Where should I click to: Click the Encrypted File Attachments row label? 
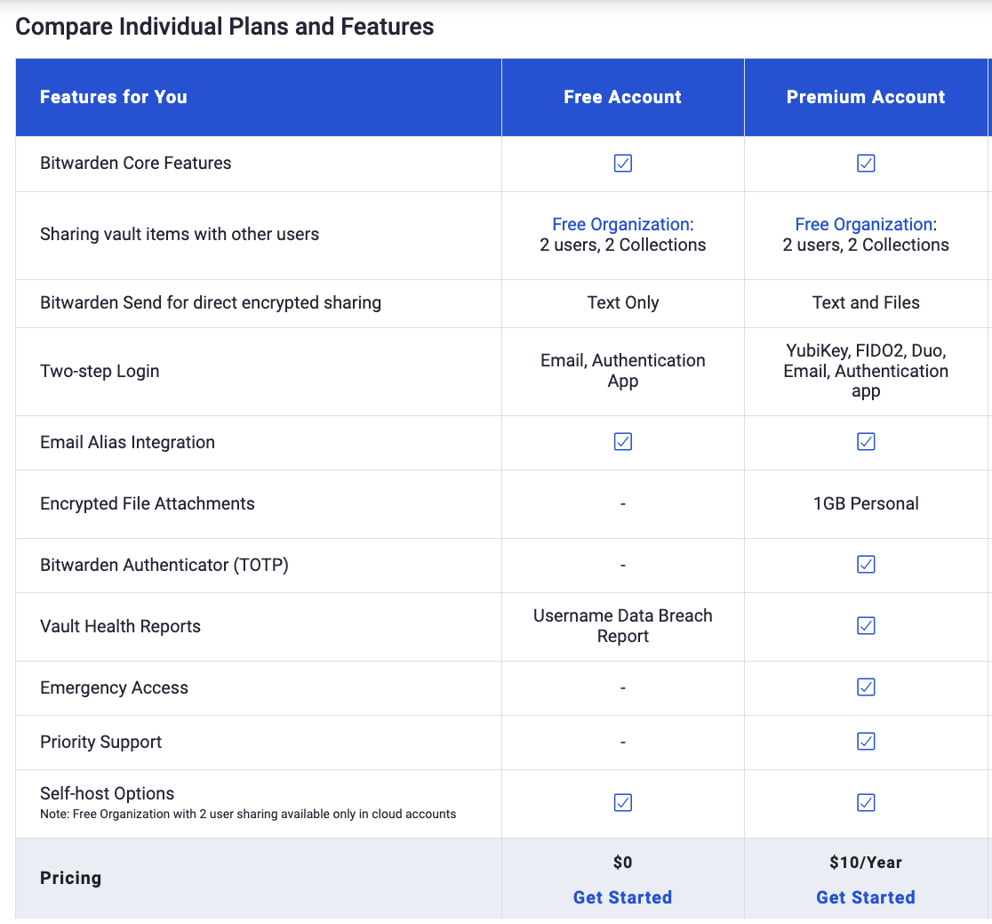(x=148, y=504)
